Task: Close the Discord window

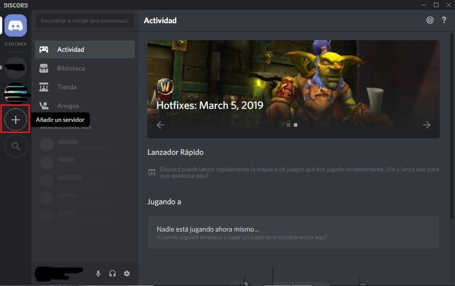Action: pyautogui.click(x=449, y=5)
